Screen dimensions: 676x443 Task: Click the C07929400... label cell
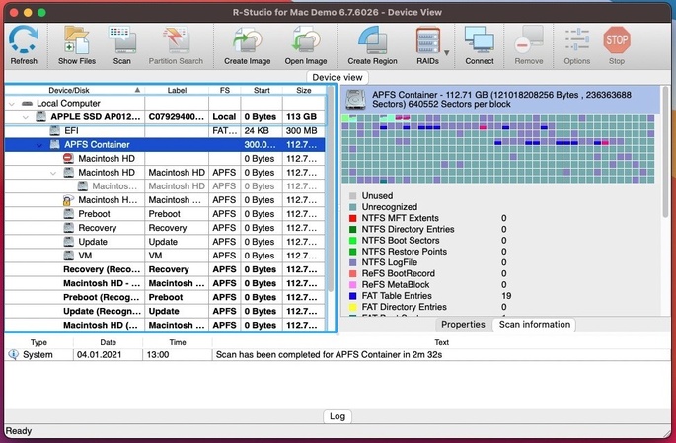176,116
